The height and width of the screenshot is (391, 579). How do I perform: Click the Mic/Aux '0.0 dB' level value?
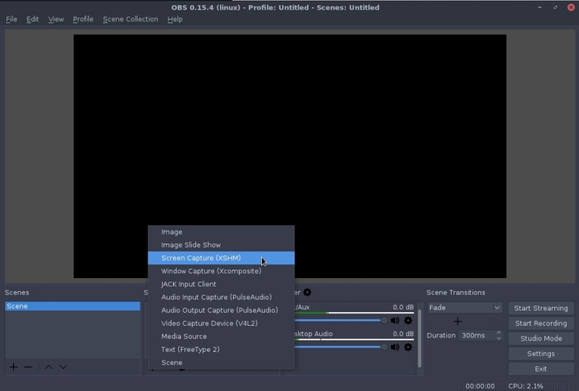(x=403, y=307)
